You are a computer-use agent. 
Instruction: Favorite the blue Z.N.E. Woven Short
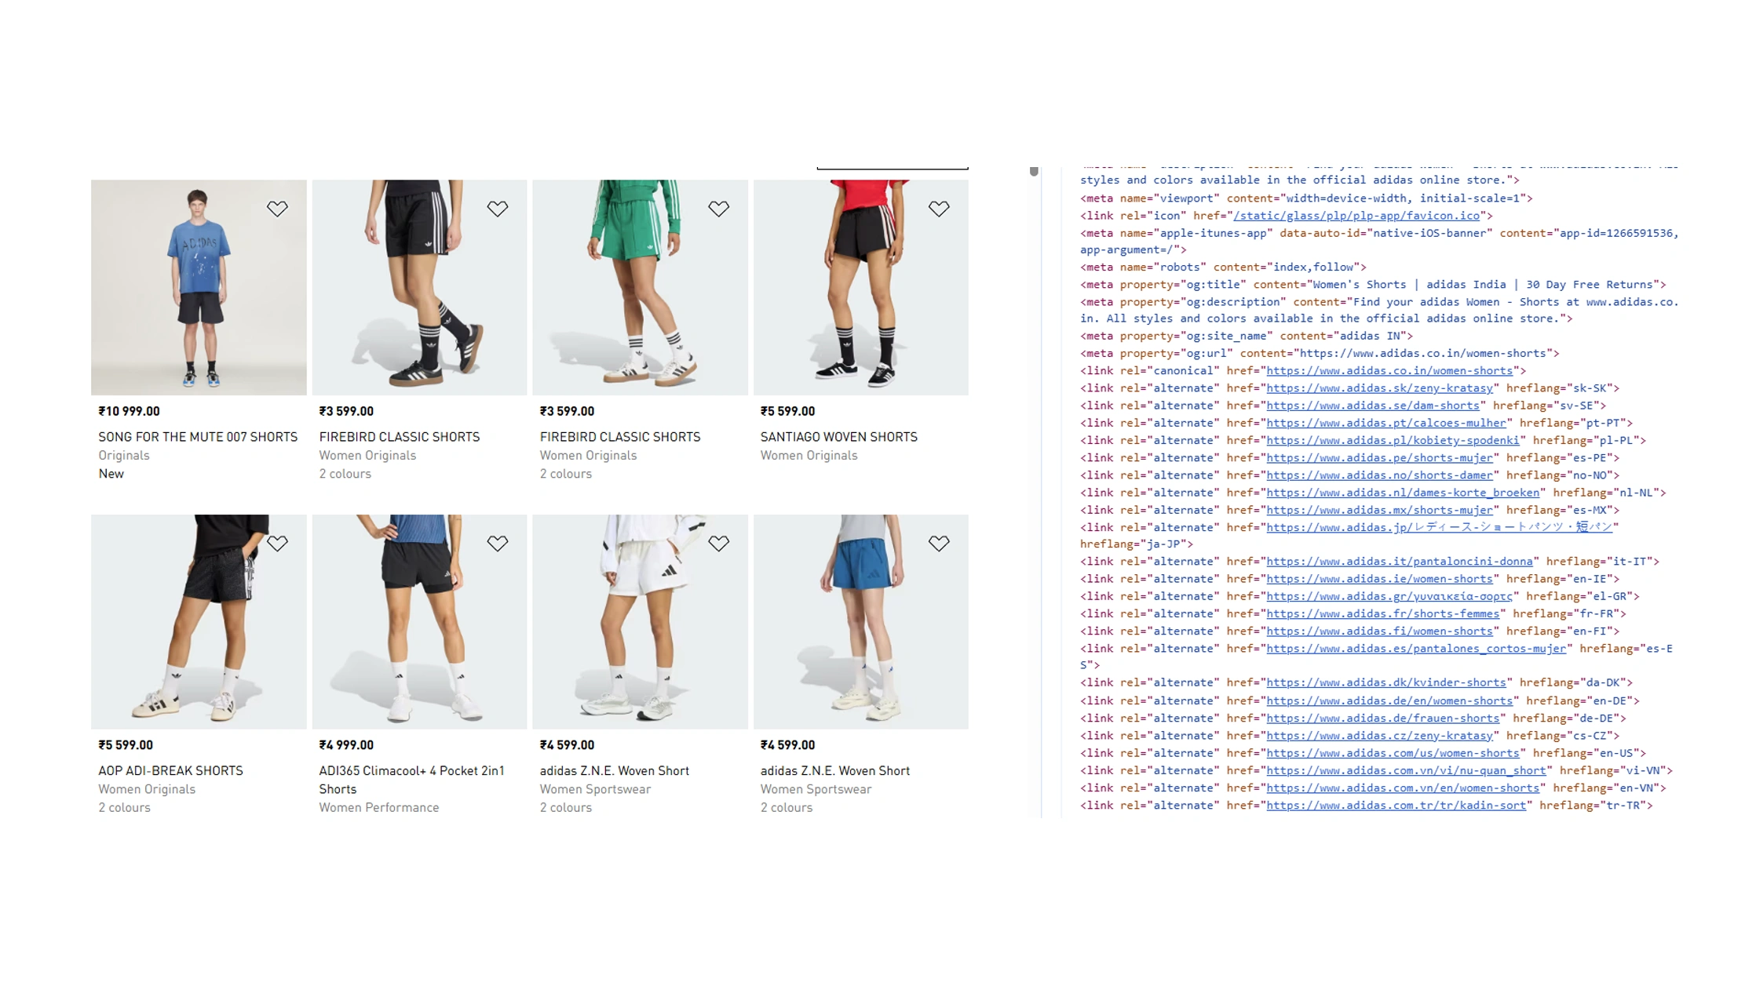939,543
